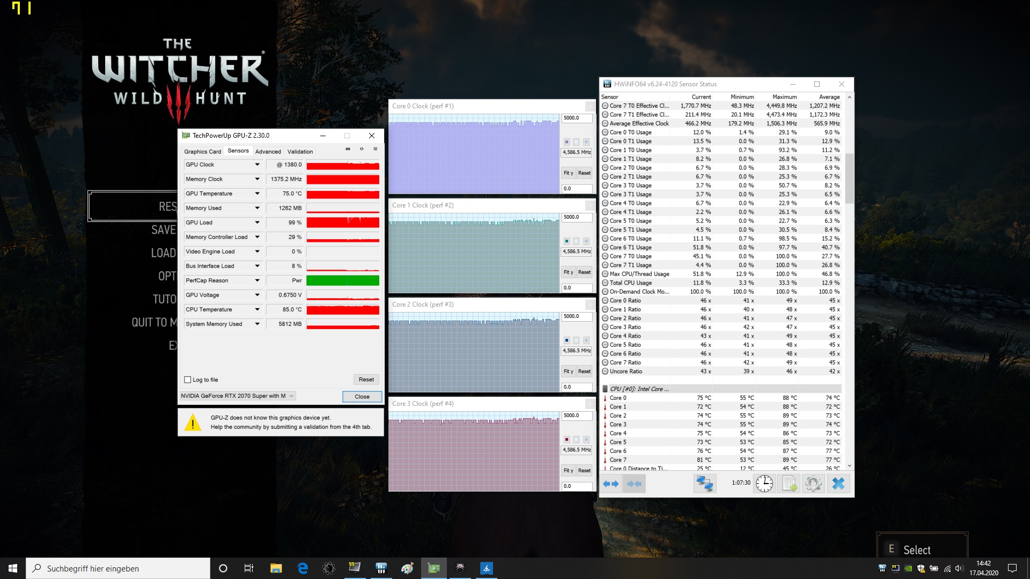The height and width of the screenshot is (579, 1030).
Task: Open HWiNFO settings gear icon
Action: click(813, 484)
